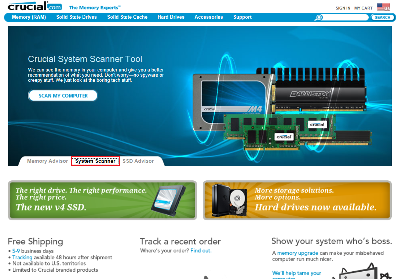Click the Crucial.com logo

coord(35,6)
